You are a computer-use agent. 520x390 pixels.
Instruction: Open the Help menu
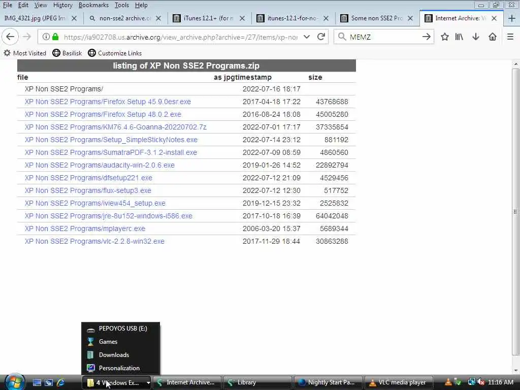point(141,5)
